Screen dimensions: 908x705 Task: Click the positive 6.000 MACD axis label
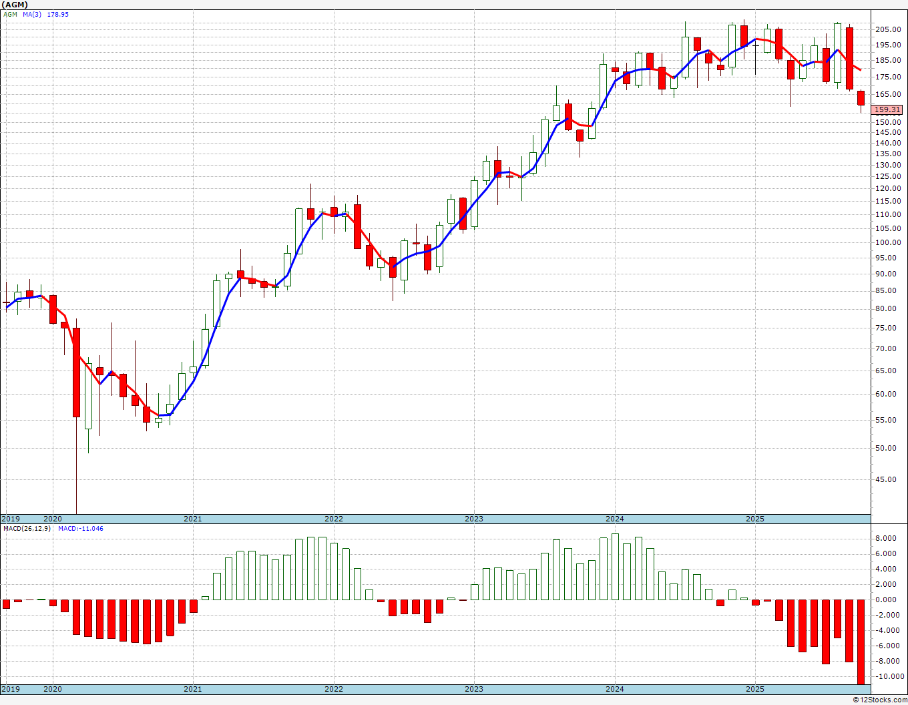(885, 553)
